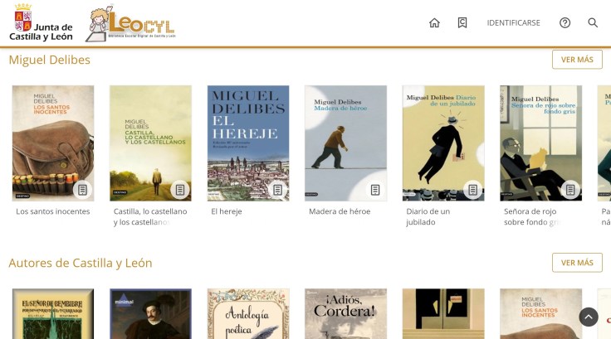
Task: Open Castilla, lo castellano y los castellanos title
Action: tap(150, 217)
